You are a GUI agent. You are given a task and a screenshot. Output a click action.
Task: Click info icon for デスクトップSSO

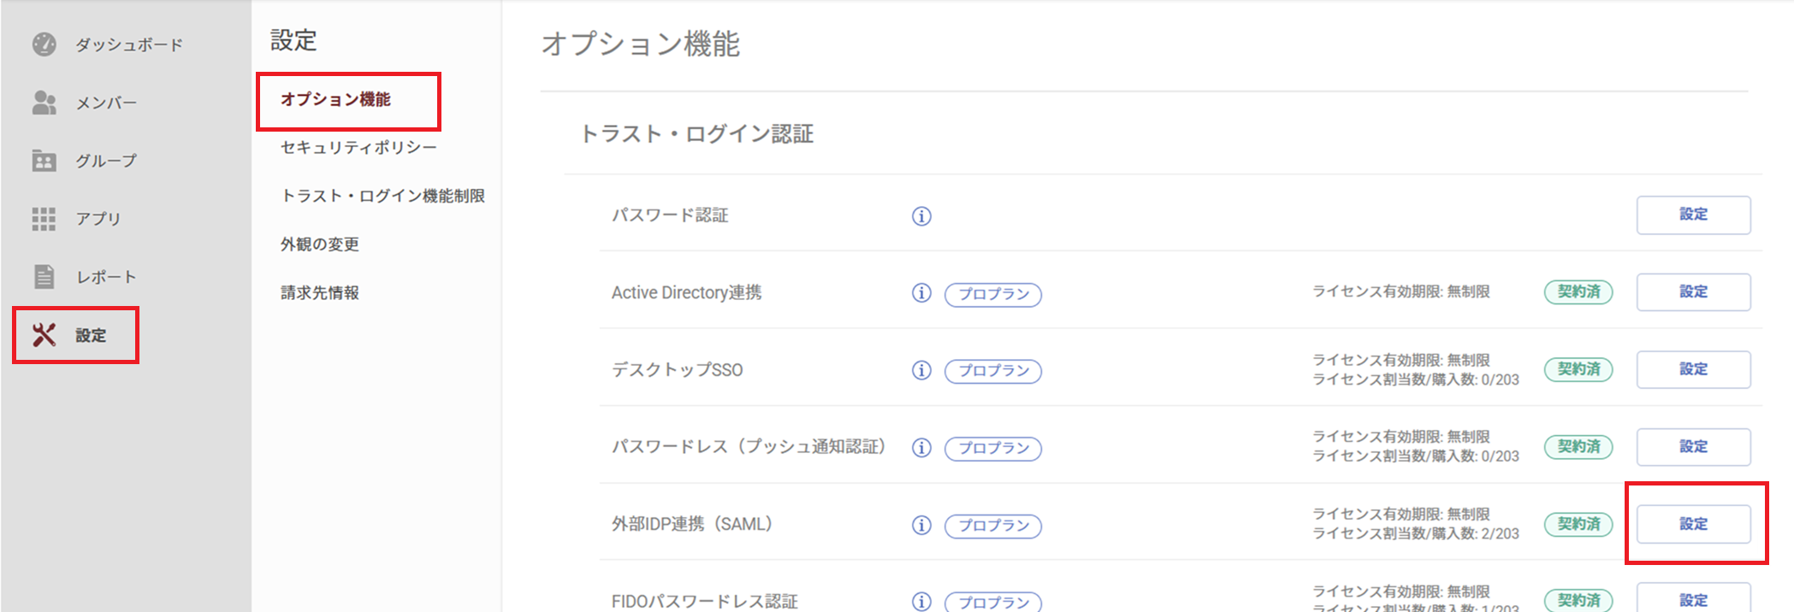coord(921,370)
